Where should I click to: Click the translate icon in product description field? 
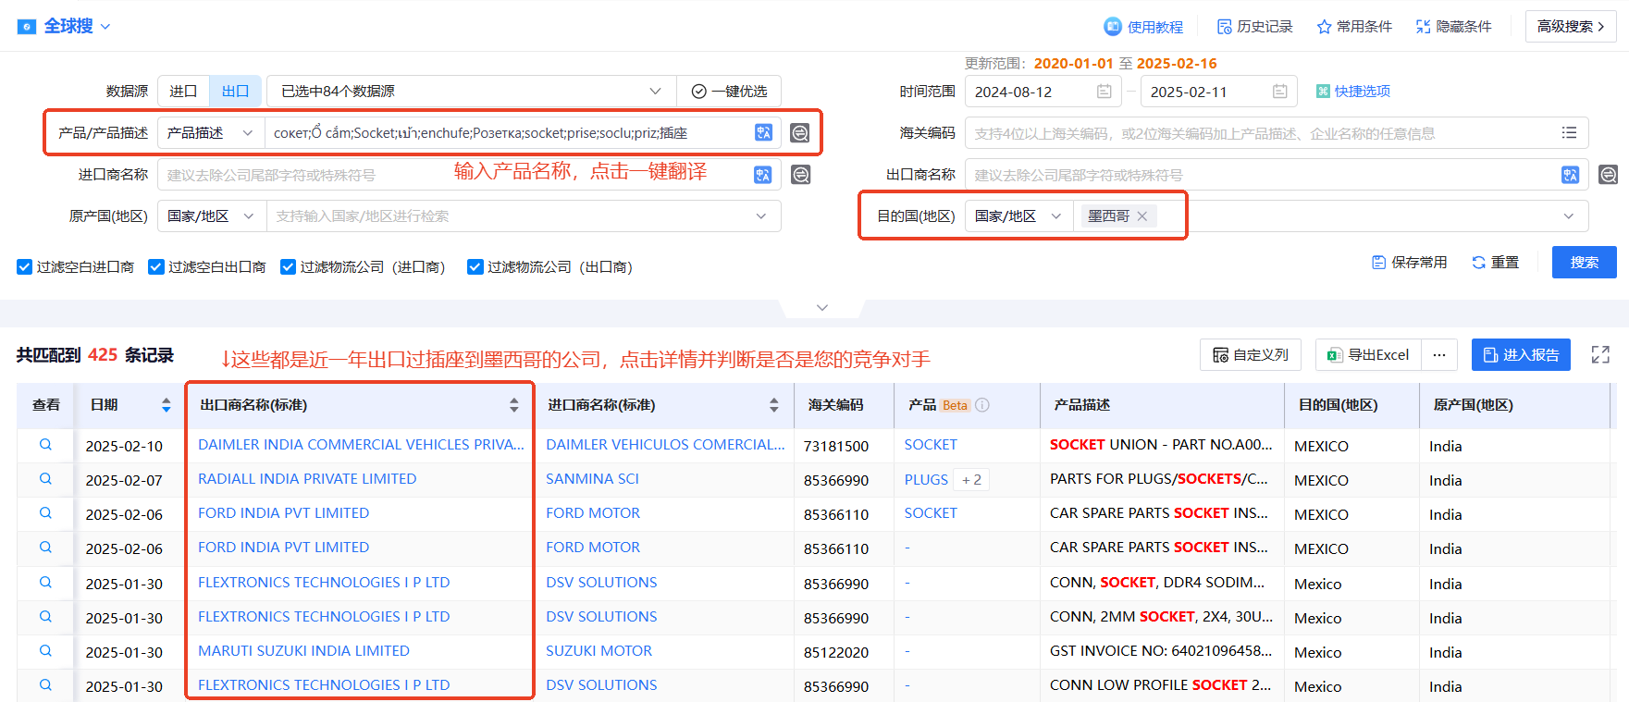click(x=763, y=133)
